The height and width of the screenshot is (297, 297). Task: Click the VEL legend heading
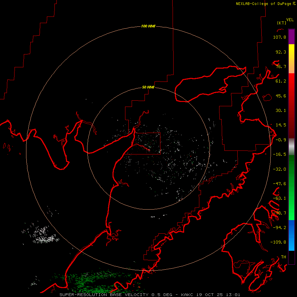click(x=290, y=20)
